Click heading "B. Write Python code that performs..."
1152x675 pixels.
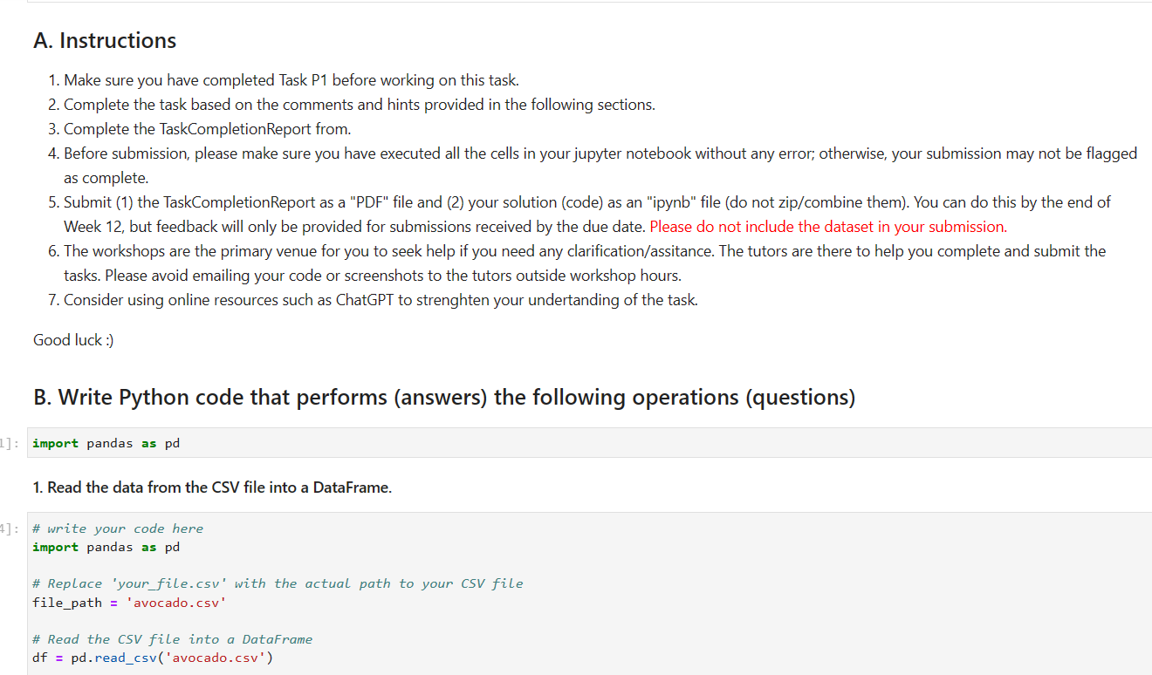coord(444,398)
